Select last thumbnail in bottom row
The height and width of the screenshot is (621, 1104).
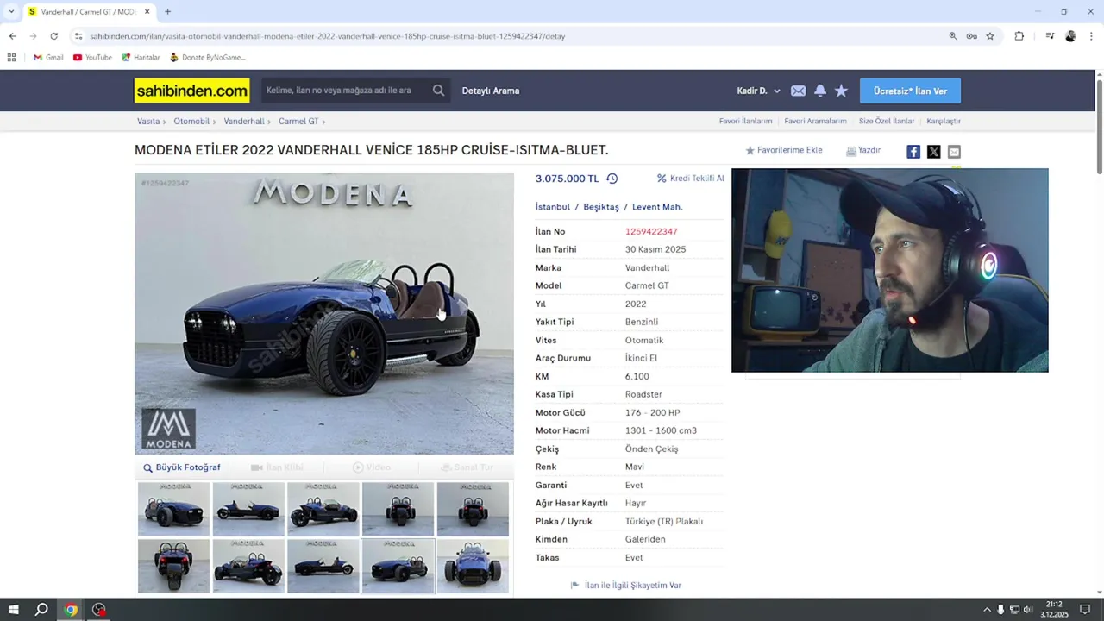[473, 567]
